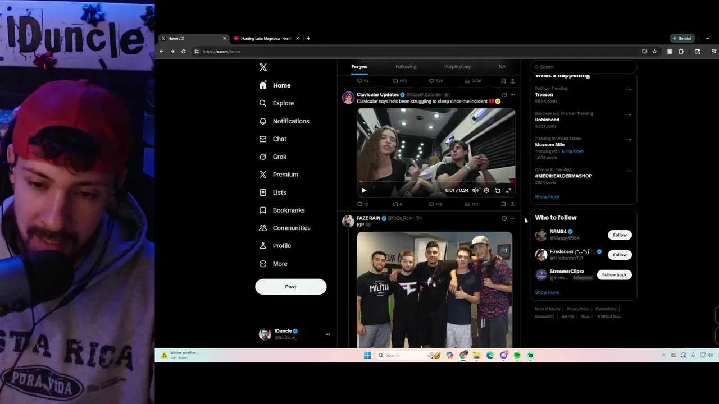Screen dimensions: 719x404
Task: Follow the Firedancer account
Action: [620, 255]
